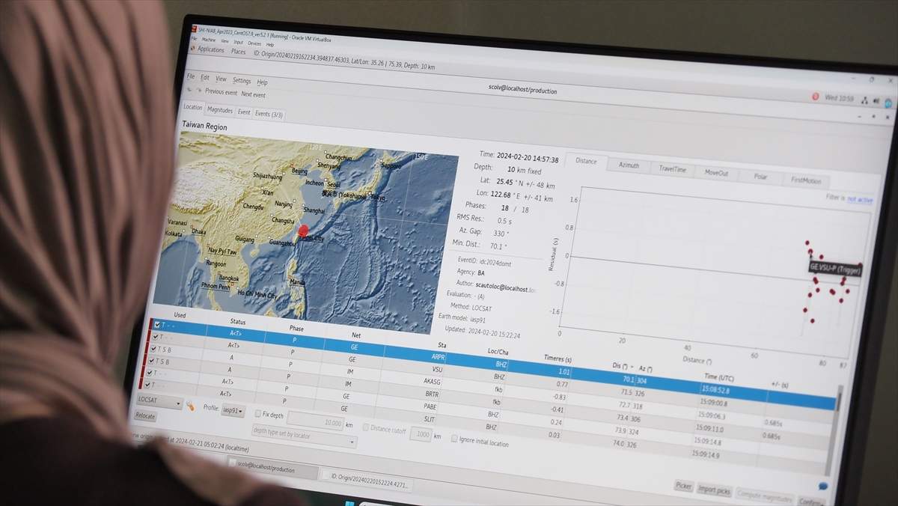898x506 pixels.
Task: Open the Applications menu in the top panel
Action: (x=211, y=49)
